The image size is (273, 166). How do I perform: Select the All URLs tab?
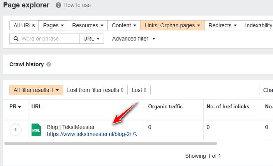pos(24,25)
